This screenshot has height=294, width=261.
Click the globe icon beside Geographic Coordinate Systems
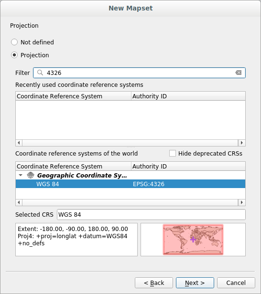point(31,175)
